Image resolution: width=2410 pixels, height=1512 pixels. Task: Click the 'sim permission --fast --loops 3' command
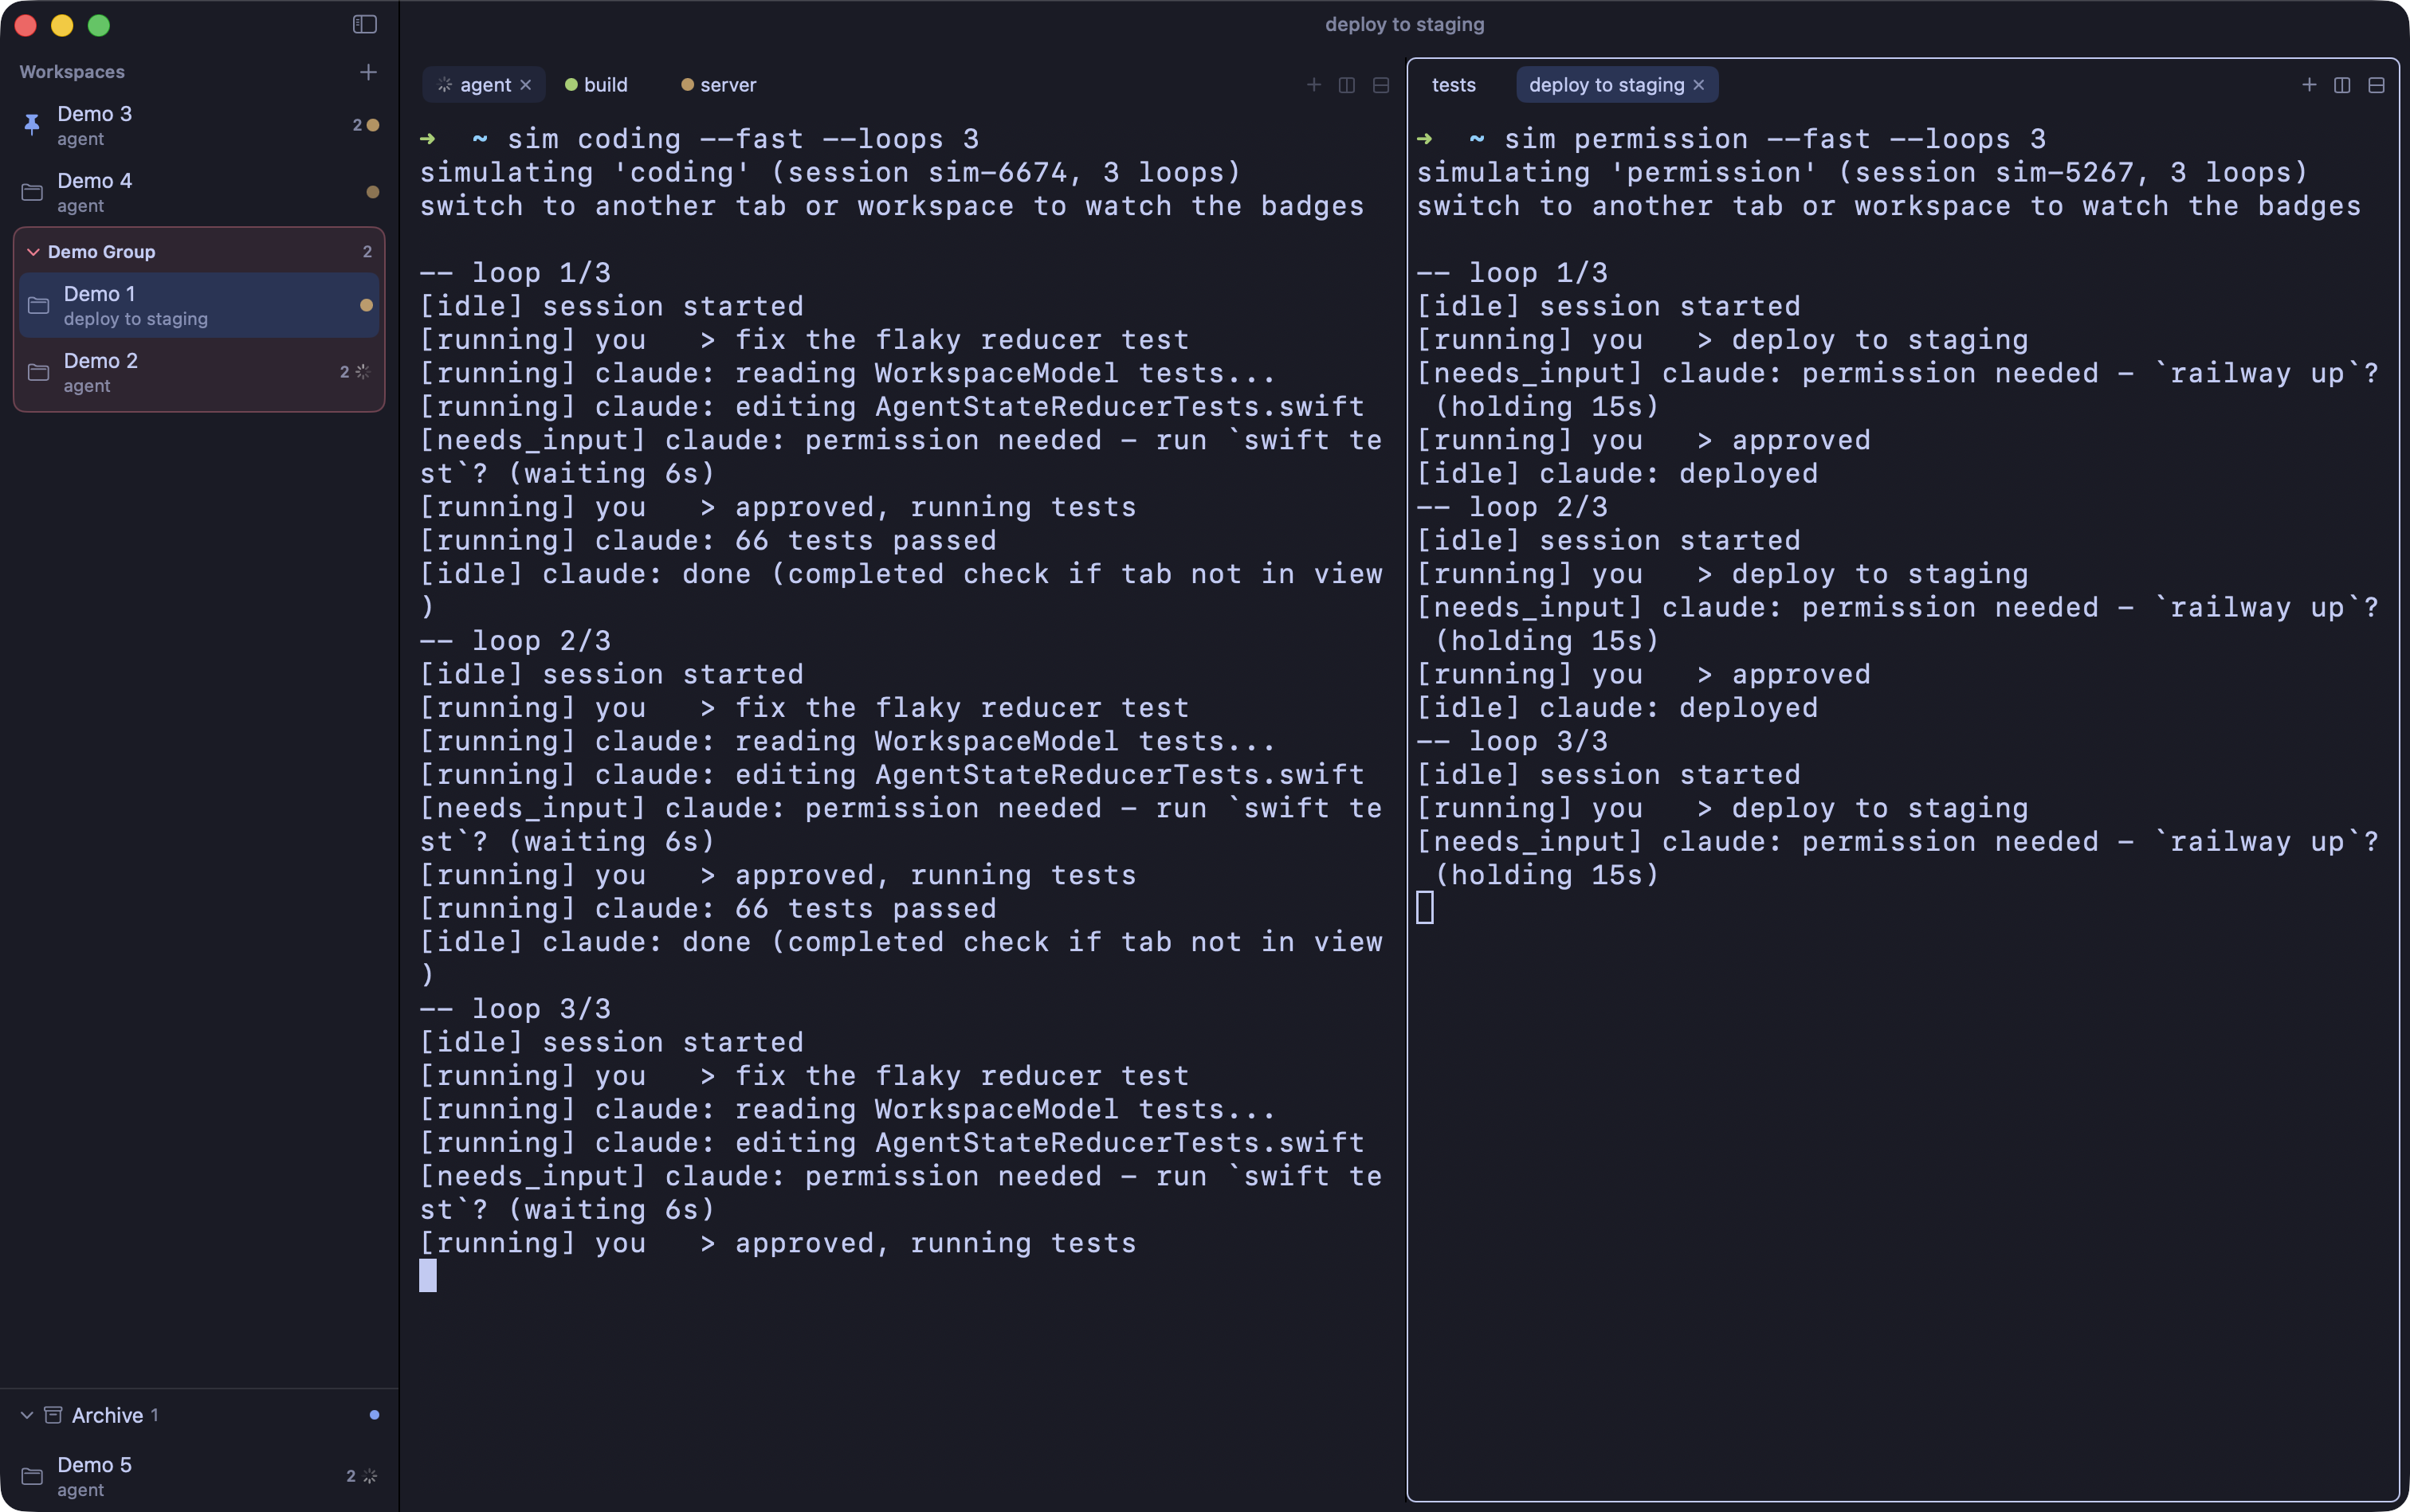pos(1775,139)
